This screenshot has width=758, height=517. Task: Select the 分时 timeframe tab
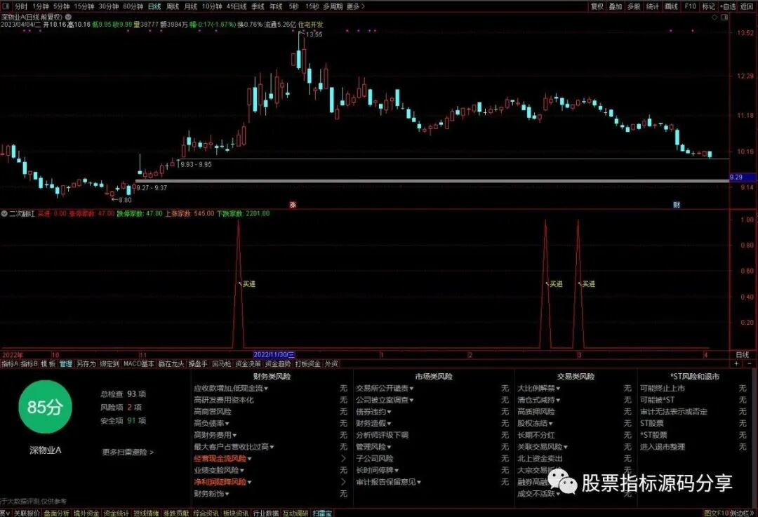click(x=21, y=6)
